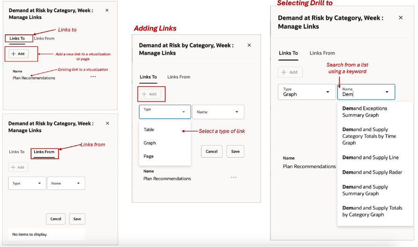Select Plan Recommendations in middle dialog
The height and width of the screenshot is (247, 418).
coord(167,178)
